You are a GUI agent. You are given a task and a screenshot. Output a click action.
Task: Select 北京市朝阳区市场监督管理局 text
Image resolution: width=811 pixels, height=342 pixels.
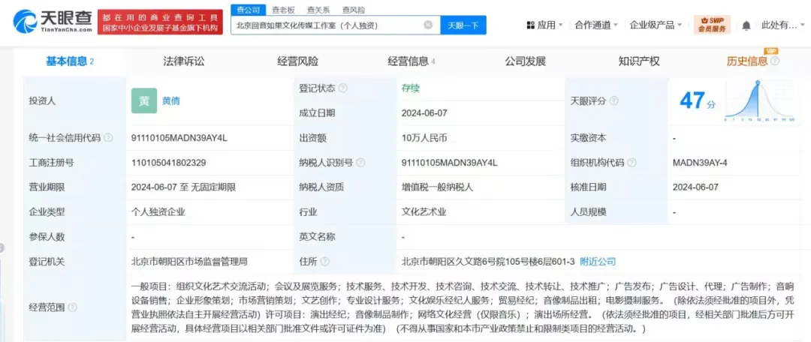click(190, 262)
